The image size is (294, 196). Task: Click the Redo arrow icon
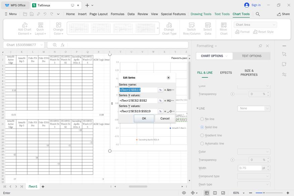(52, 14)
